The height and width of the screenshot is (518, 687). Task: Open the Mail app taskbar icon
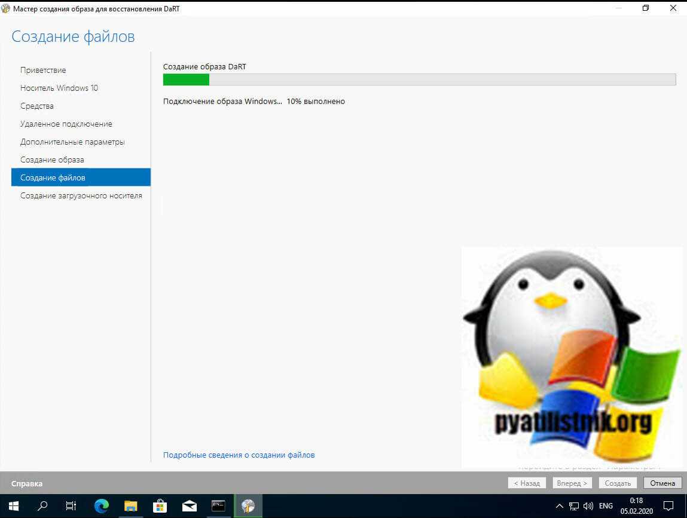[x=190, y=505]
